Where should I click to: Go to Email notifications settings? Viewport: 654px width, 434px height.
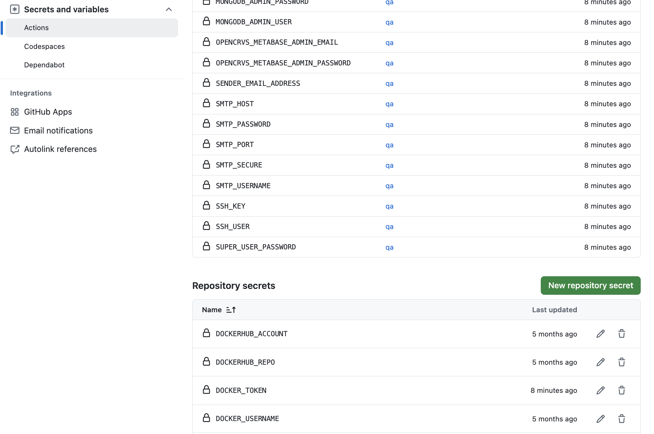click(x=58, y=131)
